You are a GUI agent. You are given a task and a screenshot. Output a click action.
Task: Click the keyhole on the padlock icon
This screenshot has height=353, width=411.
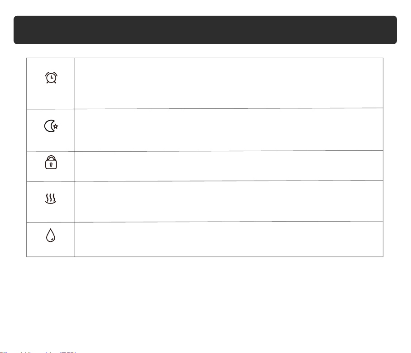pyautogui.click(x=51, y=165)
